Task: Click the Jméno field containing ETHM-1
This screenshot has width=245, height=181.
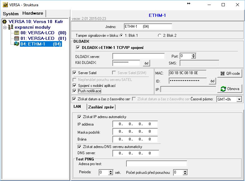Action: pyautogui.click(x=148, y=26)
